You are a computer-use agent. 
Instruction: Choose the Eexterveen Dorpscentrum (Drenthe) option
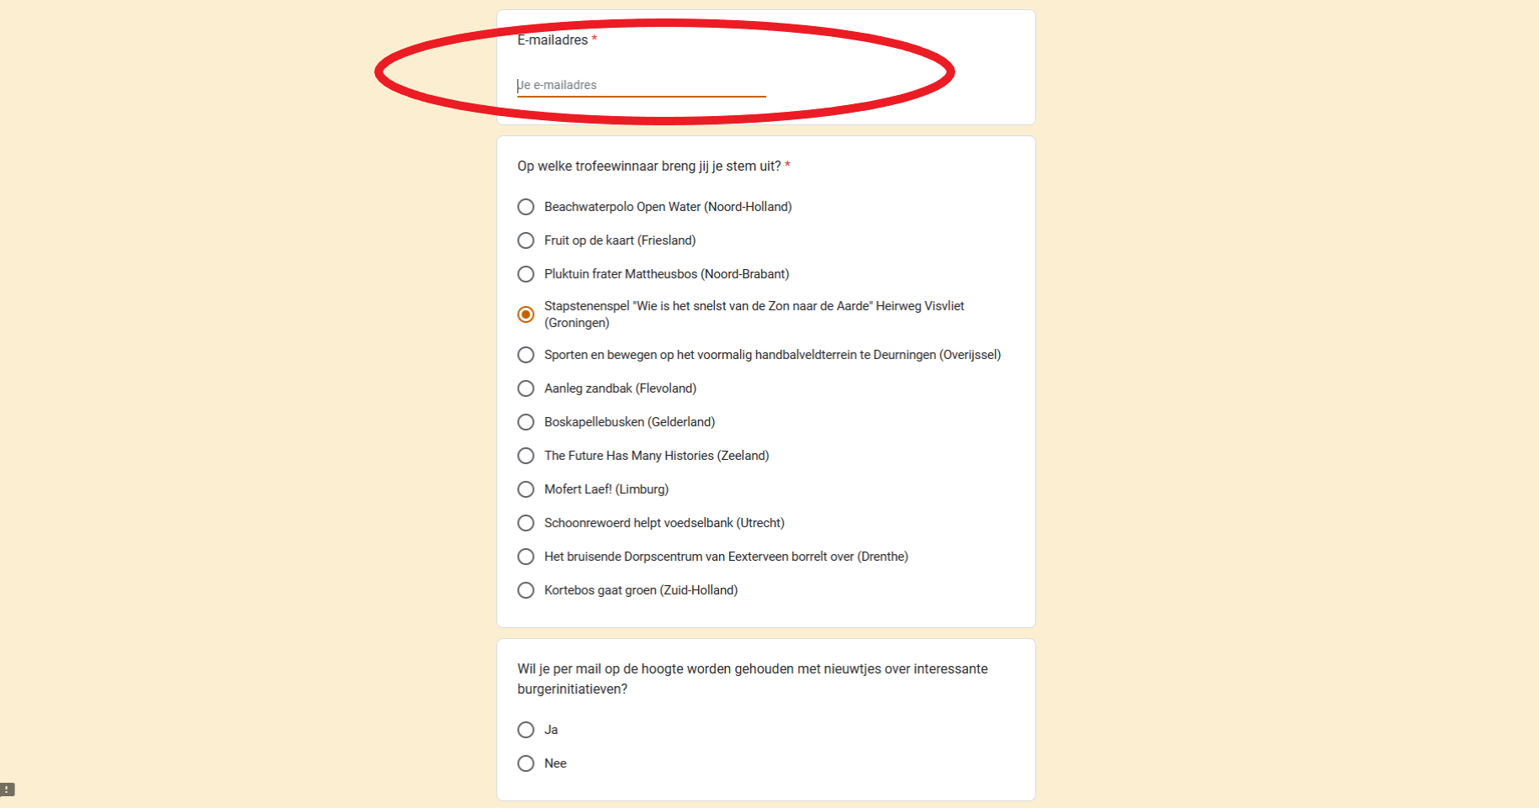(526, 557)
